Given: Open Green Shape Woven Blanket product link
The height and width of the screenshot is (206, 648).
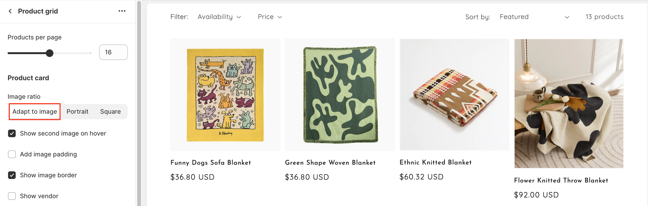Looking at the screenshot, I should [x=330, y=163].
